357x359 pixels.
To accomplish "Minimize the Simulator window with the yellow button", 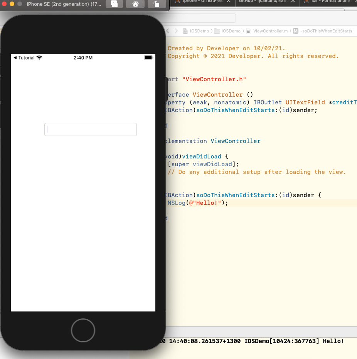I will [12, 4].
